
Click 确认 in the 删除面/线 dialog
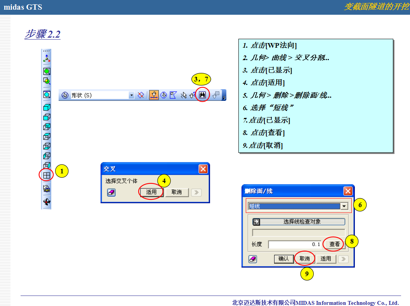point(284,259)
